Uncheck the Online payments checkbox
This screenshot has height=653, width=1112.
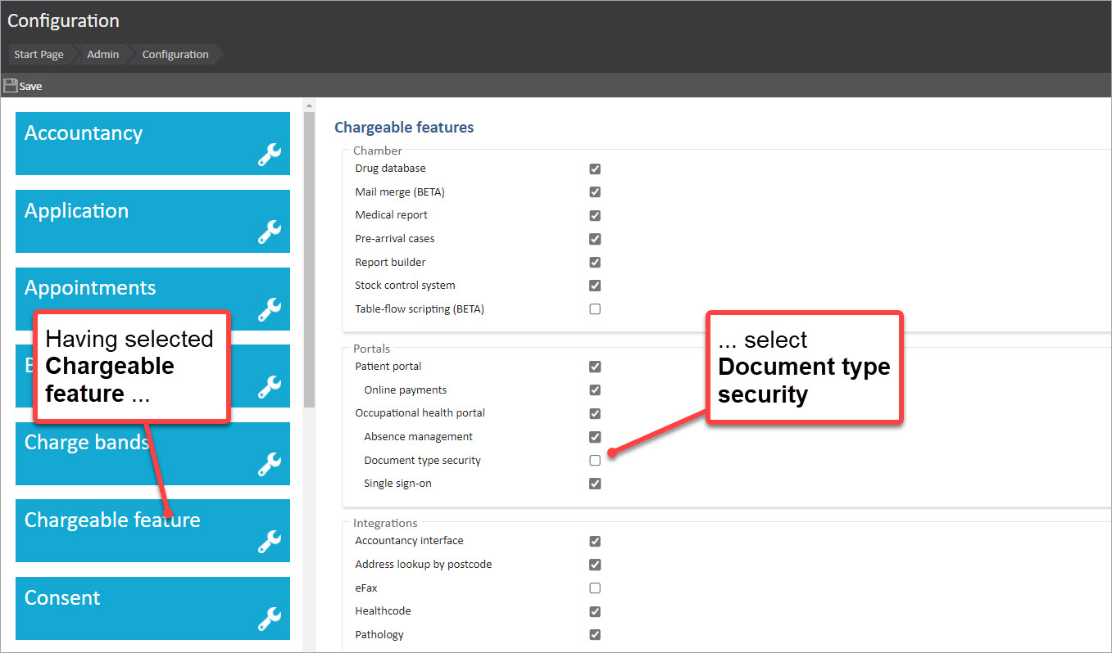coord(595,390)
